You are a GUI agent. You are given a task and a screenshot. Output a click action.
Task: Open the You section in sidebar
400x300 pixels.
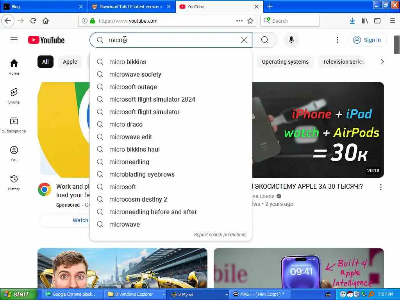14,154
